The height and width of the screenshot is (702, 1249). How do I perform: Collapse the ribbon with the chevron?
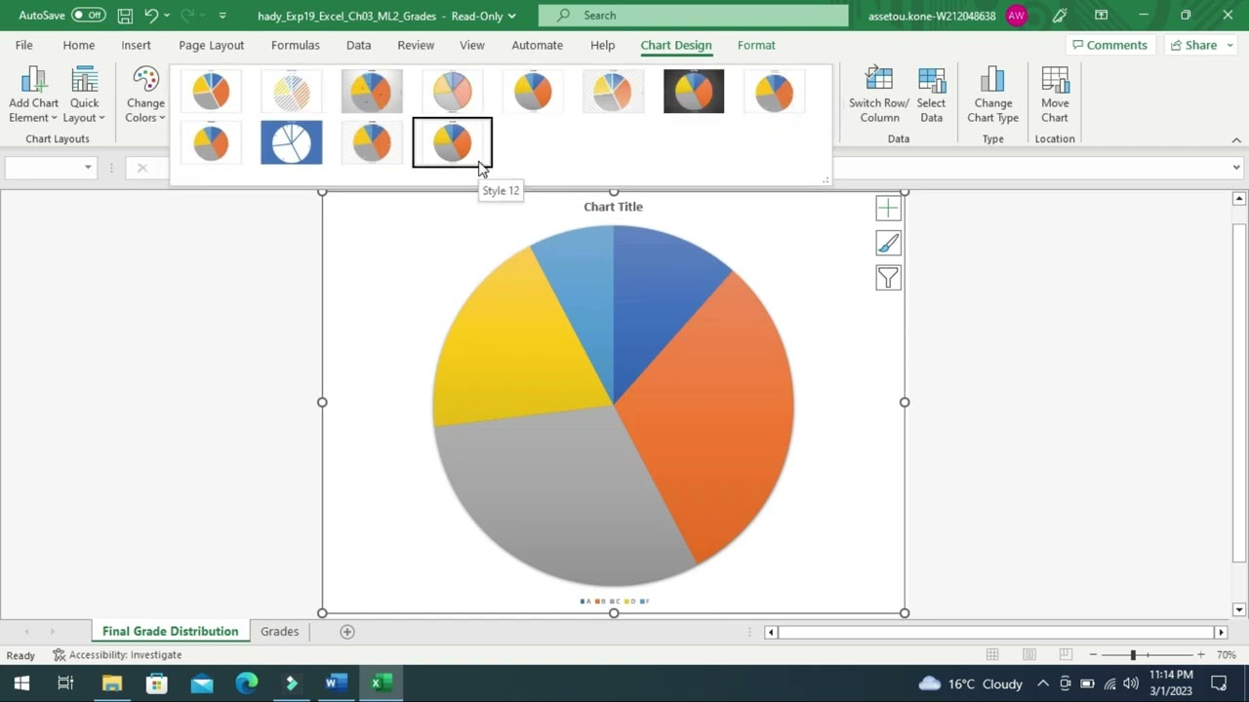(1236, 139)
